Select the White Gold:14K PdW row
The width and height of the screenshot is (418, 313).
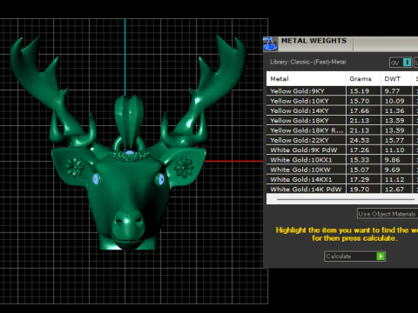342,189
